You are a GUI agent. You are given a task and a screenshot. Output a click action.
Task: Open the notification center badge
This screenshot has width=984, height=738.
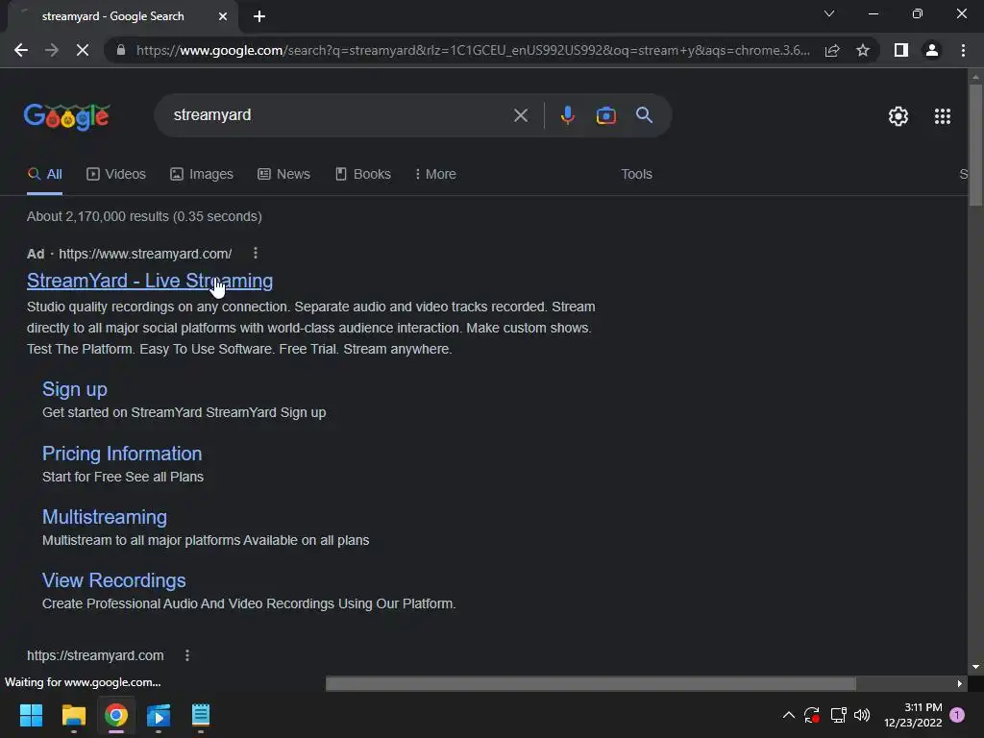957,715
